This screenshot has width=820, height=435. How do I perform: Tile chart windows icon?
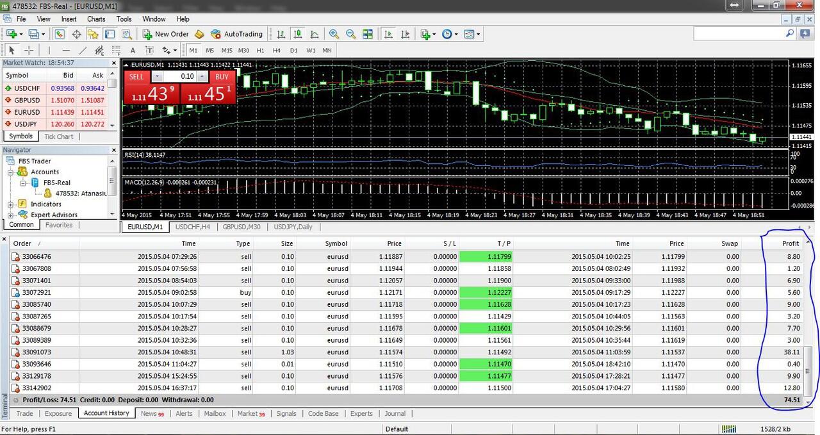[x=368, y=34]
